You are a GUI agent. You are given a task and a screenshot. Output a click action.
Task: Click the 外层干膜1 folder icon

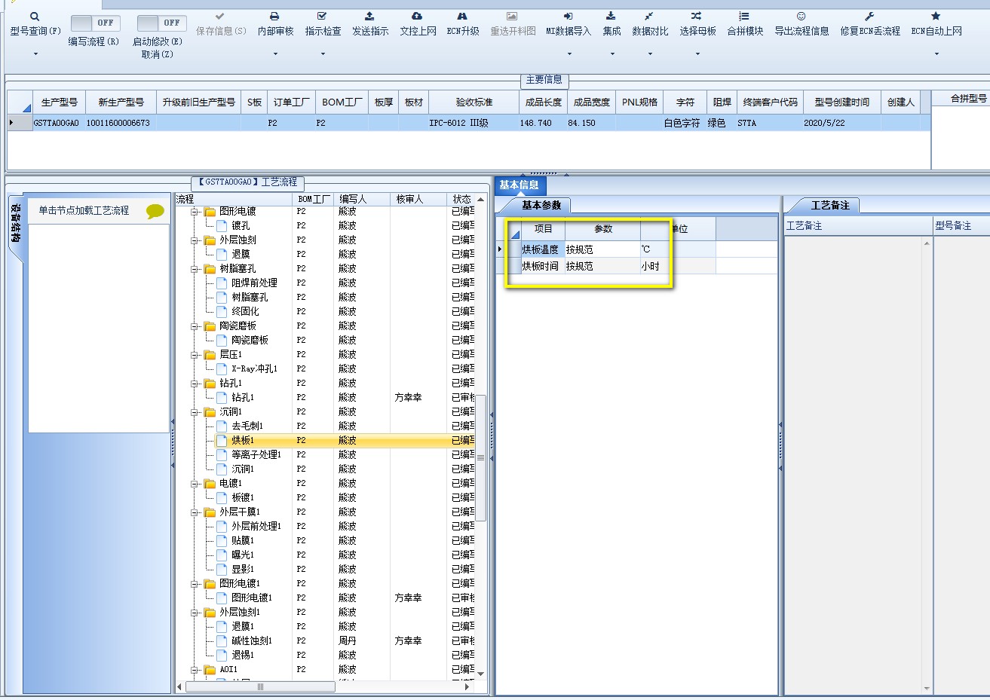tap(210, 512)
